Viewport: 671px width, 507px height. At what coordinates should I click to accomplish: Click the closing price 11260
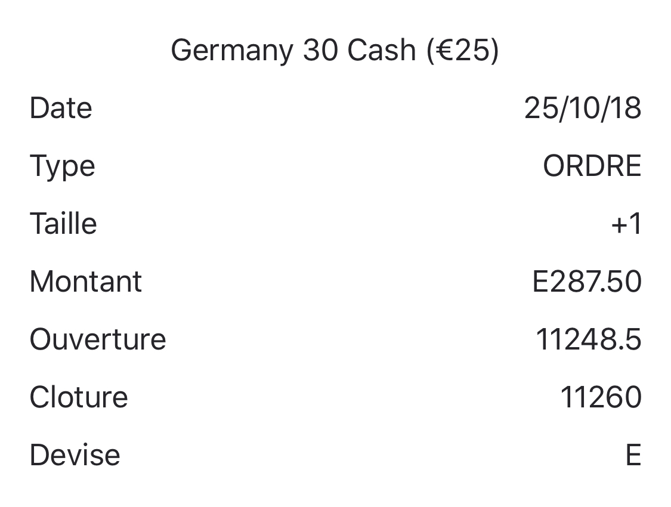[601, 397]
